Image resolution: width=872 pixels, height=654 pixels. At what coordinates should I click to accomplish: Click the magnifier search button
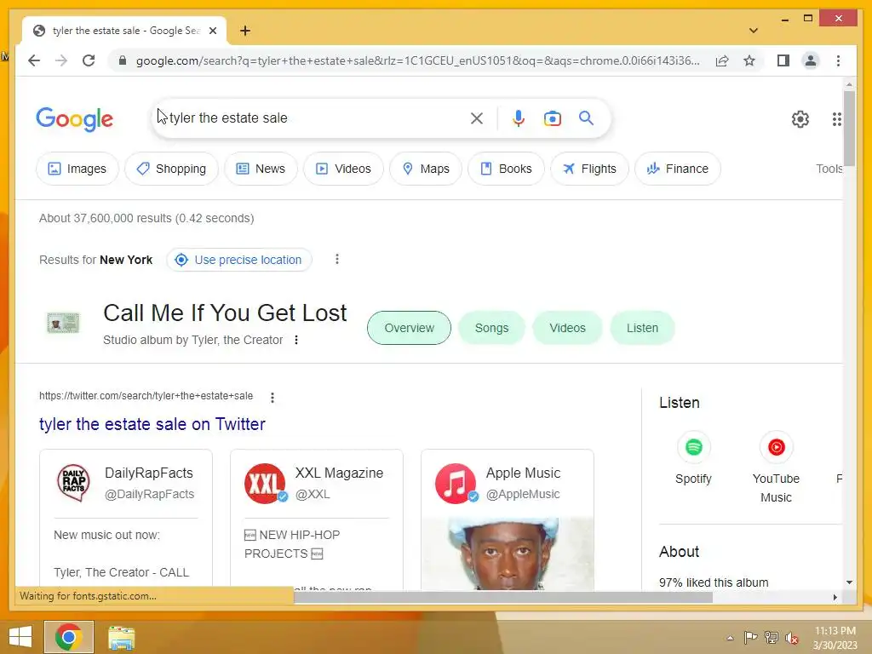[586, 118]
